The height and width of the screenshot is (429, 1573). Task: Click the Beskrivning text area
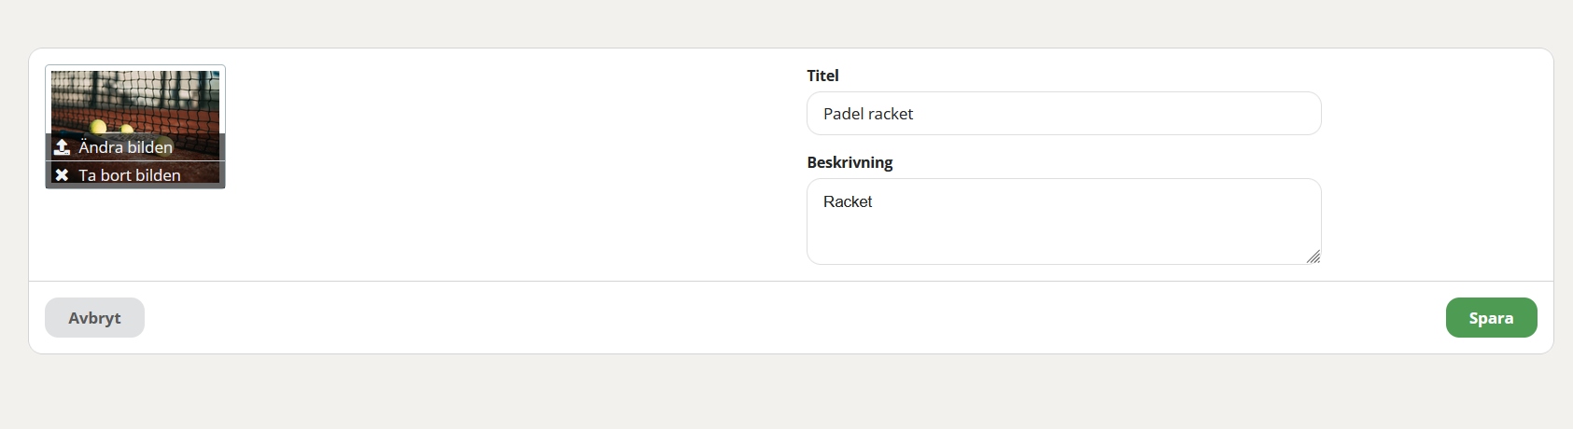click(x=1064, y=222)
